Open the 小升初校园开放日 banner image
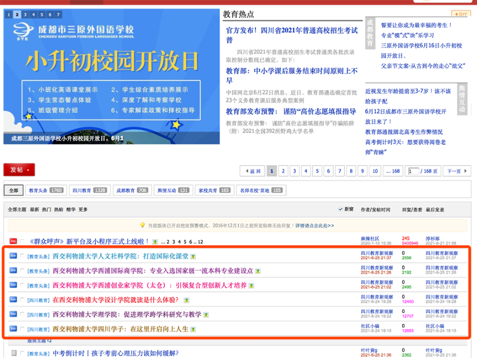The image size is (477, 358). click(112, 76)
